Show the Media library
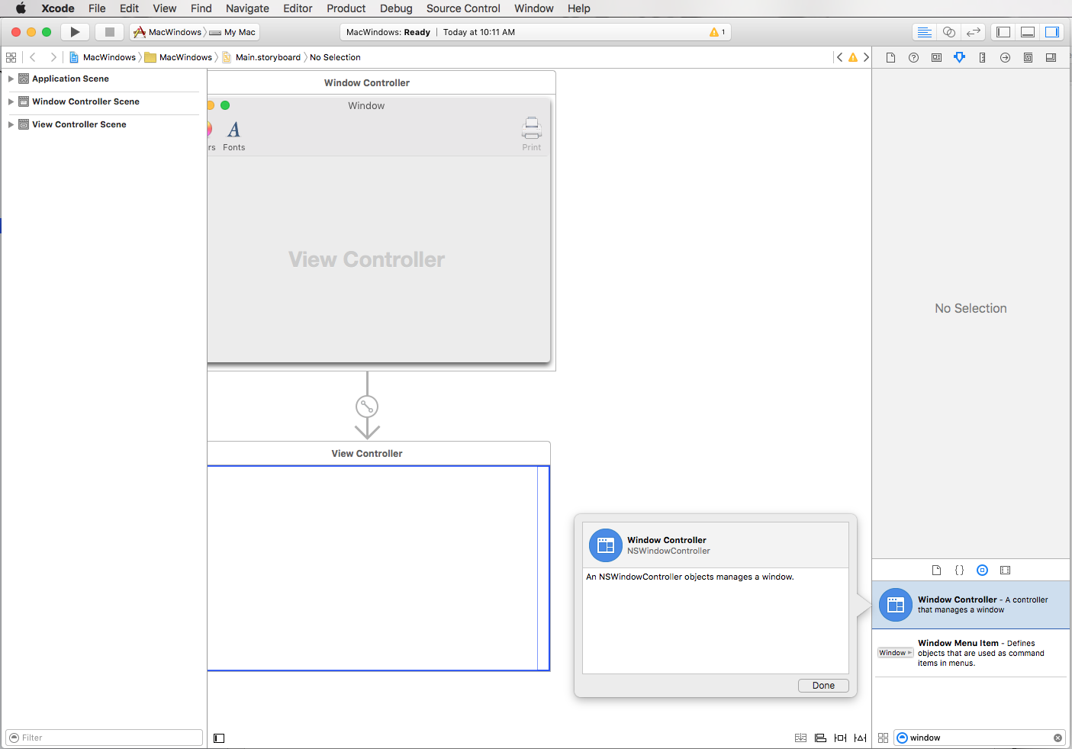The image size is (1072, 749). 1005,570
